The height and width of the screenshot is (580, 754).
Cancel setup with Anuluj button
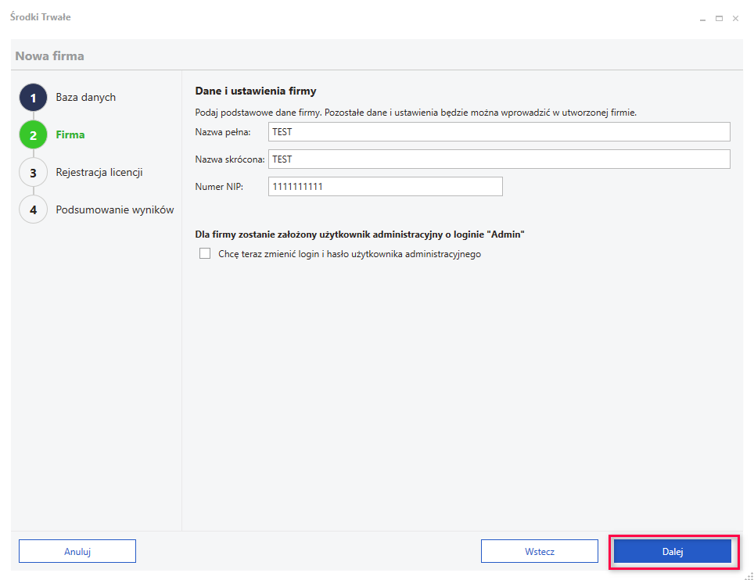(x=77, y=551)
